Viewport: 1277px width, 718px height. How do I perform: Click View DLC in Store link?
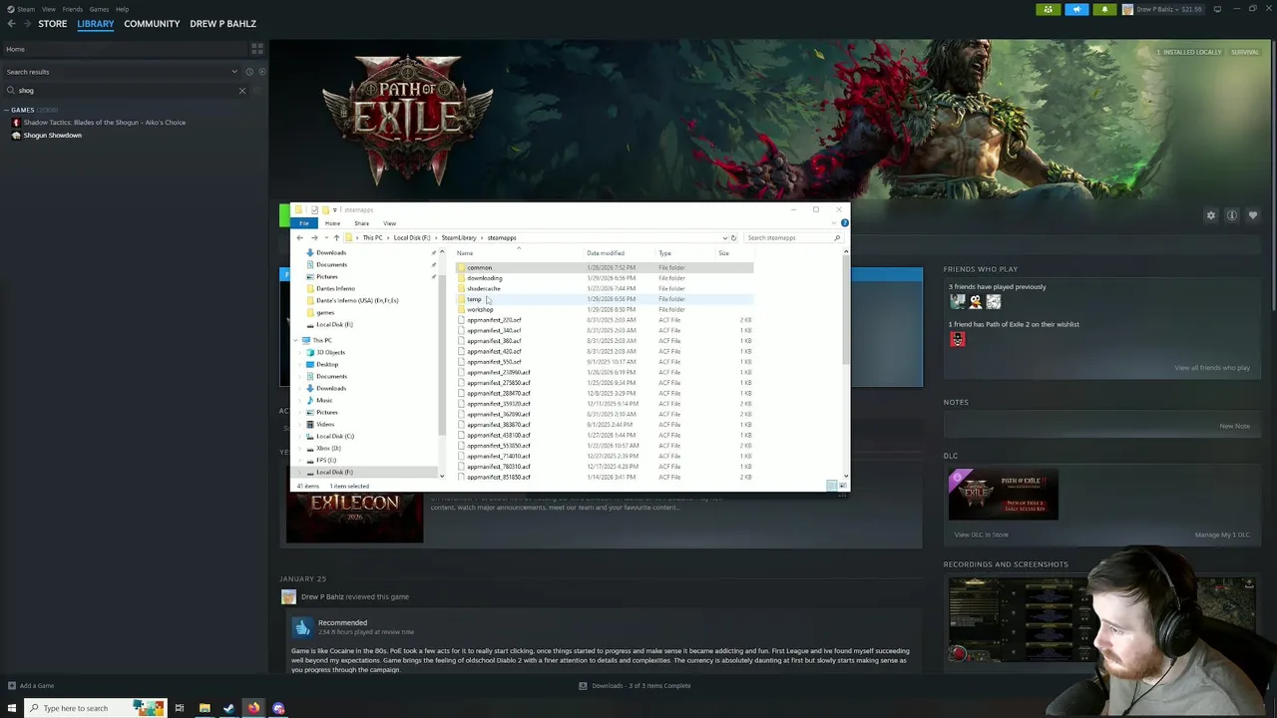pyautogui.click(x=981, y=536)
